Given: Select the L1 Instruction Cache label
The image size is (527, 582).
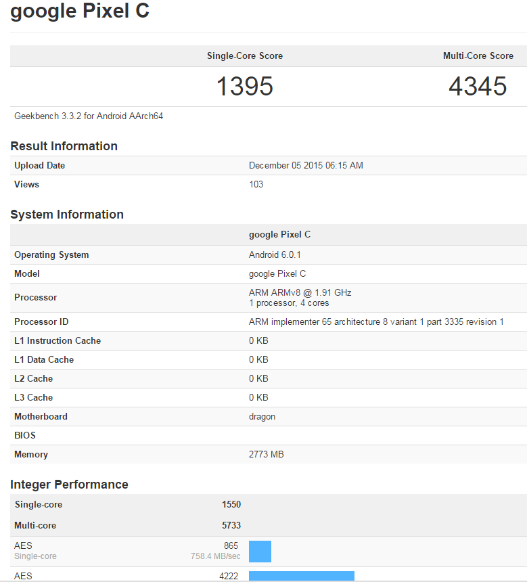Looking at the screenshot, I should [58, 340].
